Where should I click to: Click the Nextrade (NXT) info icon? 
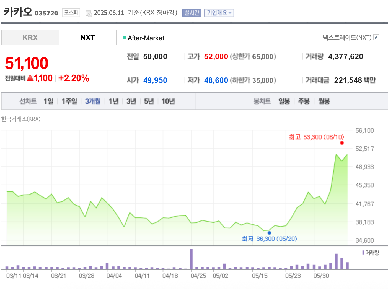(376, 37)
